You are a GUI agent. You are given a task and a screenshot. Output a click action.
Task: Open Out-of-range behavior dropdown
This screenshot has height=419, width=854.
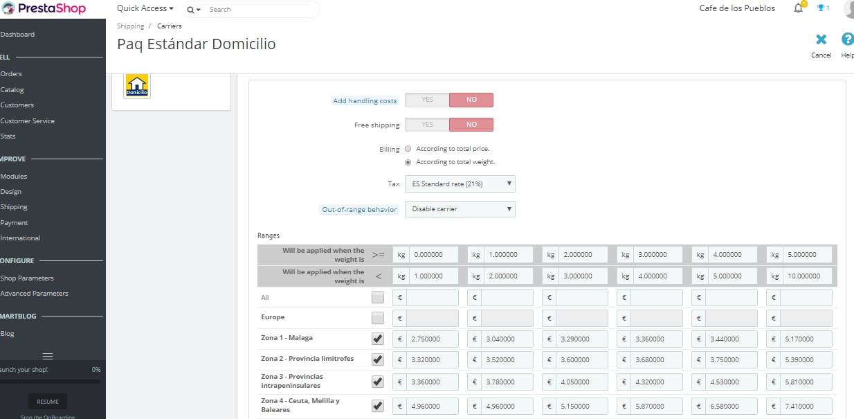pyautogui.click(x=460, y=208)
